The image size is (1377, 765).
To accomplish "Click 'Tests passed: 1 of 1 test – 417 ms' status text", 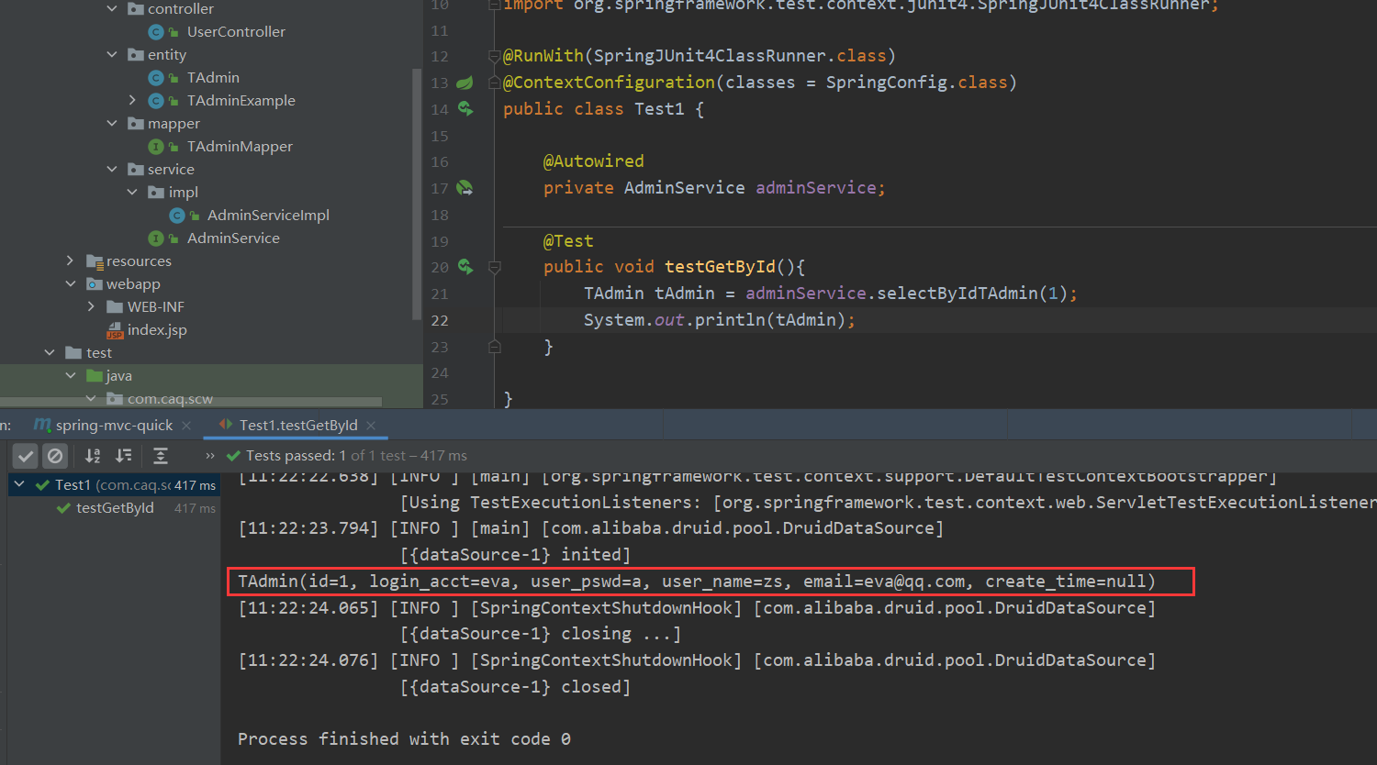I will point(356,456).
